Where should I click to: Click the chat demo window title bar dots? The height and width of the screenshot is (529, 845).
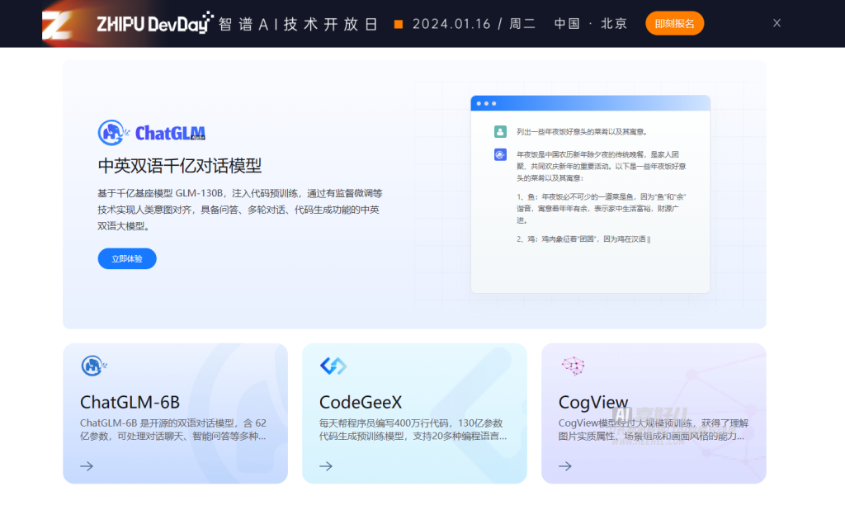coord(486,103)
